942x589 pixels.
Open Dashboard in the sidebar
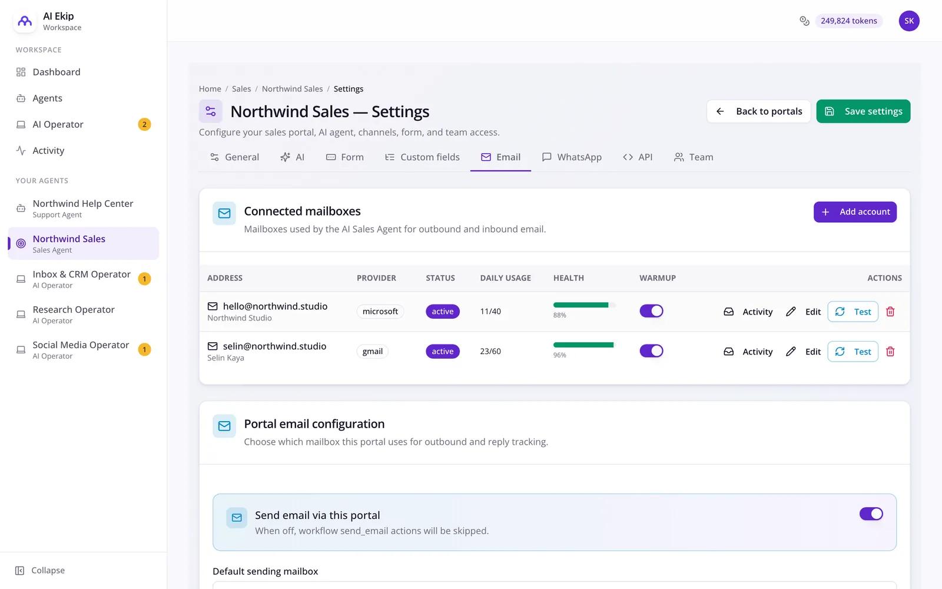83,72
